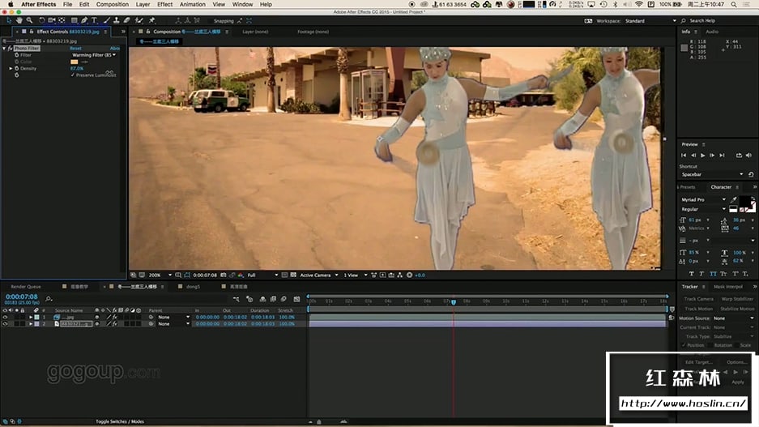Click the Composition Mini-Flowchart icon in timeline

click(x=237, y=299)
